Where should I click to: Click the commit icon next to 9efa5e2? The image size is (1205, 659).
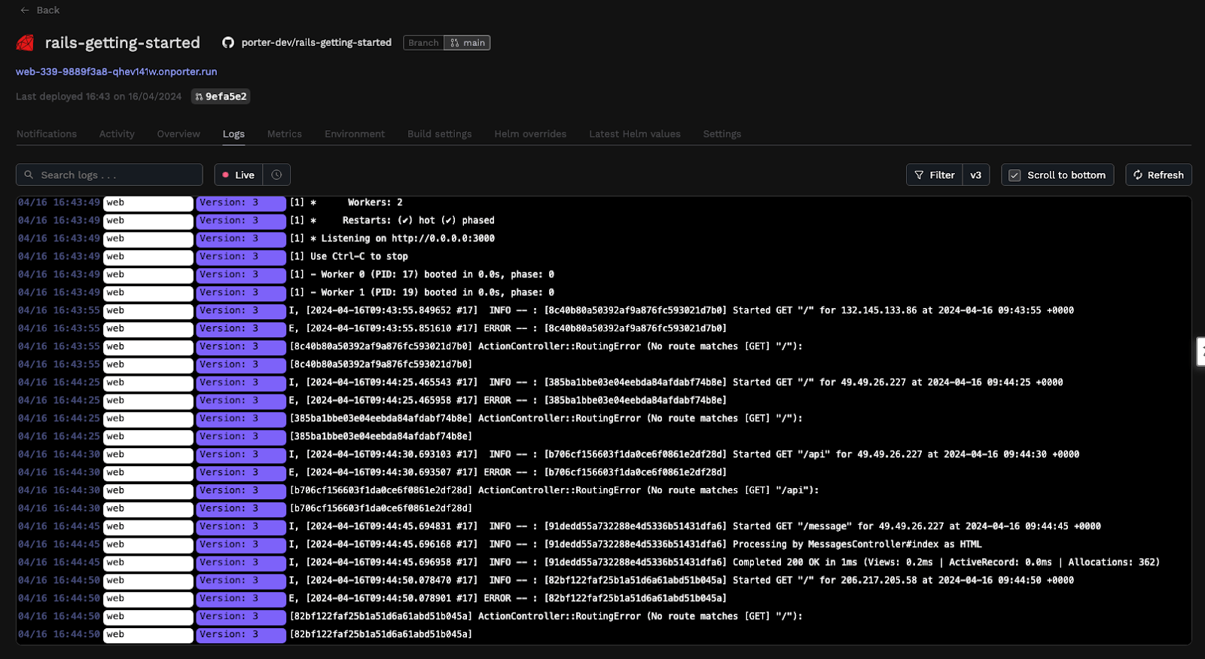199,96
